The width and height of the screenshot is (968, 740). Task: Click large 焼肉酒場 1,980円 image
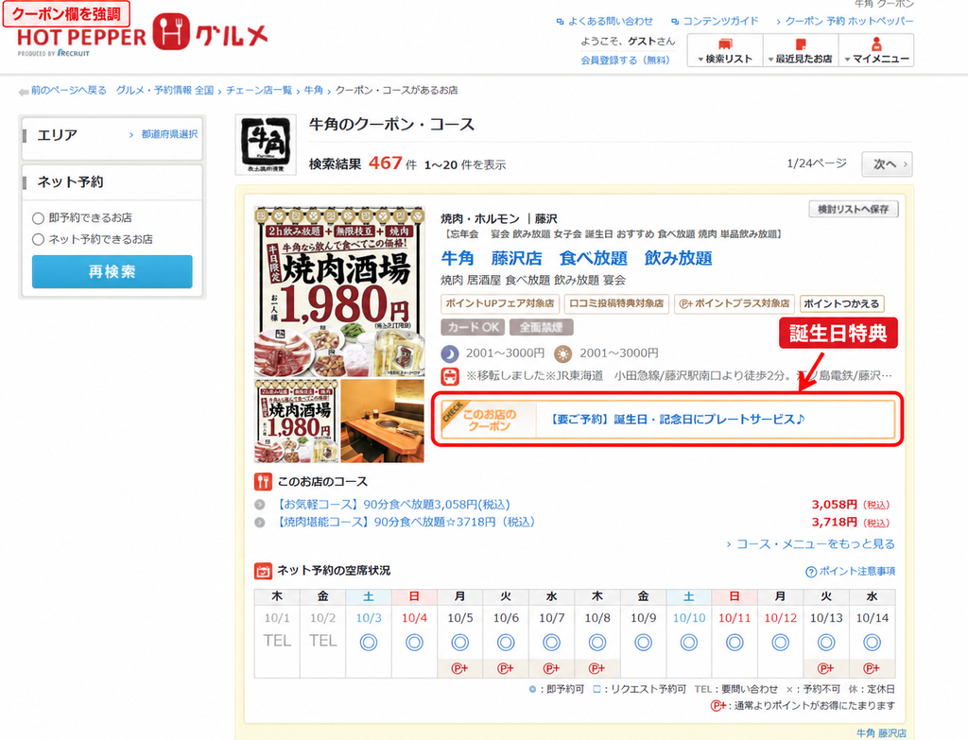[339, 292]
